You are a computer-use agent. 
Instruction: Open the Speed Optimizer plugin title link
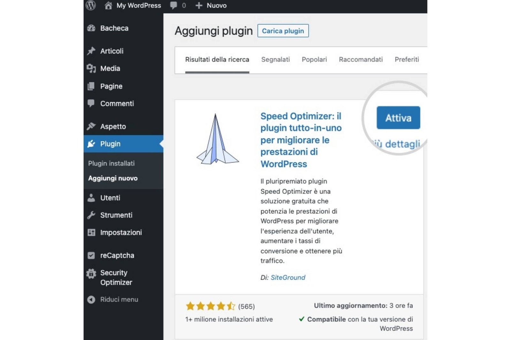301,140
